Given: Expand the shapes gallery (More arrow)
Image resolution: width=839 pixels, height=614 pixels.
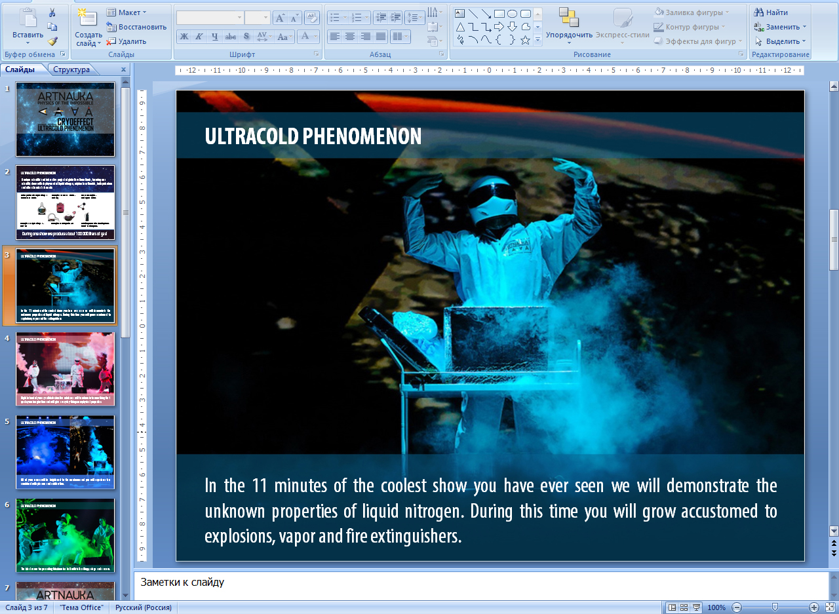Looking at the screenshot, I should click(537, 40).
